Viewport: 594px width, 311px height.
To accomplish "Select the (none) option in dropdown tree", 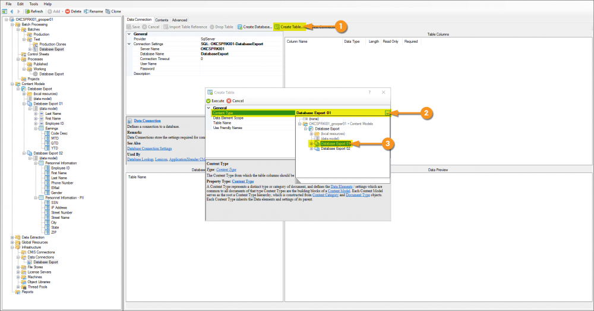I will point(314,119).
